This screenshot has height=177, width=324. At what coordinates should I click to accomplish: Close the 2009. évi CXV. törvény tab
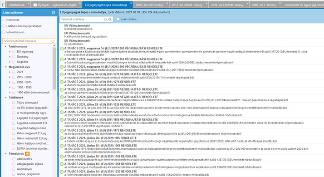pyautogui.click(x=167, y=3)
